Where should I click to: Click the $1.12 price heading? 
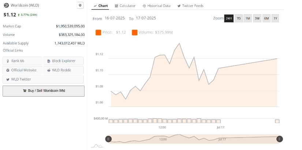tap(10, 15)
